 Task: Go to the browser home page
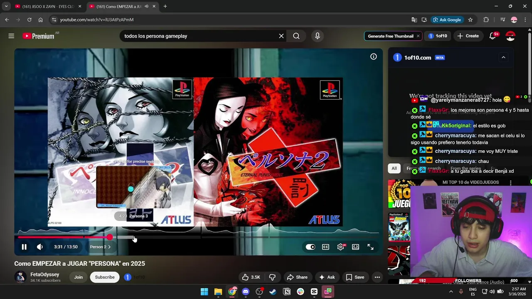coord(40,20)
